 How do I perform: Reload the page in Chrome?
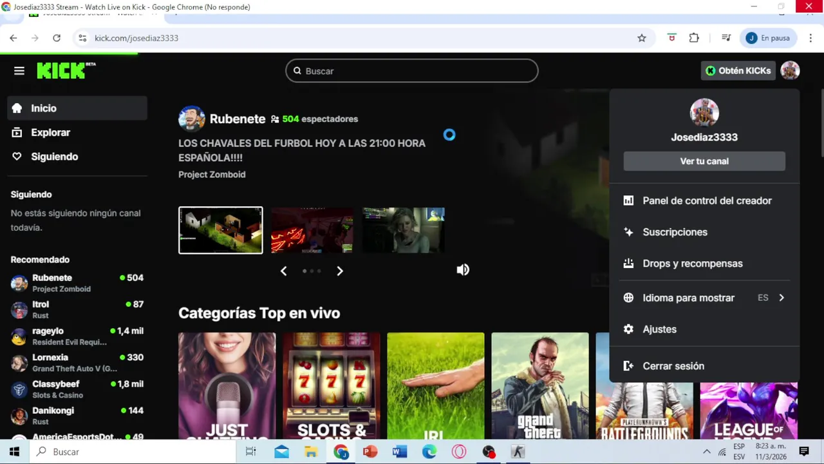(57, 38)
